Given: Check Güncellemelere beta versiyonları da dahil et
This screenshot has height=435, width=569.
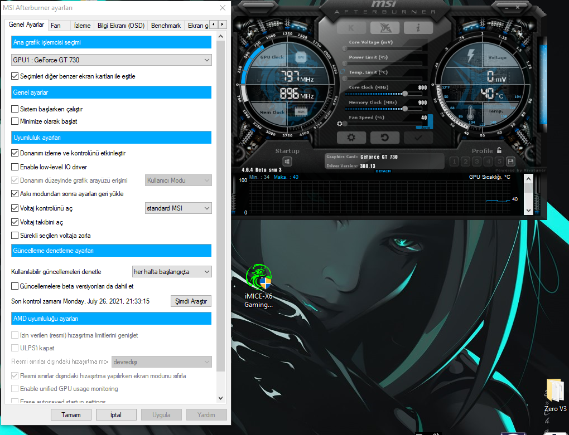Looking at the screenshot, I should point(15,286).
